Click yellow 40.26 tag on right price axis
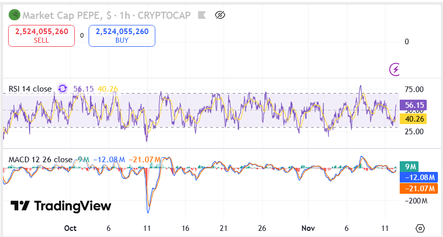443x237 pixels. tap(414, 118)
